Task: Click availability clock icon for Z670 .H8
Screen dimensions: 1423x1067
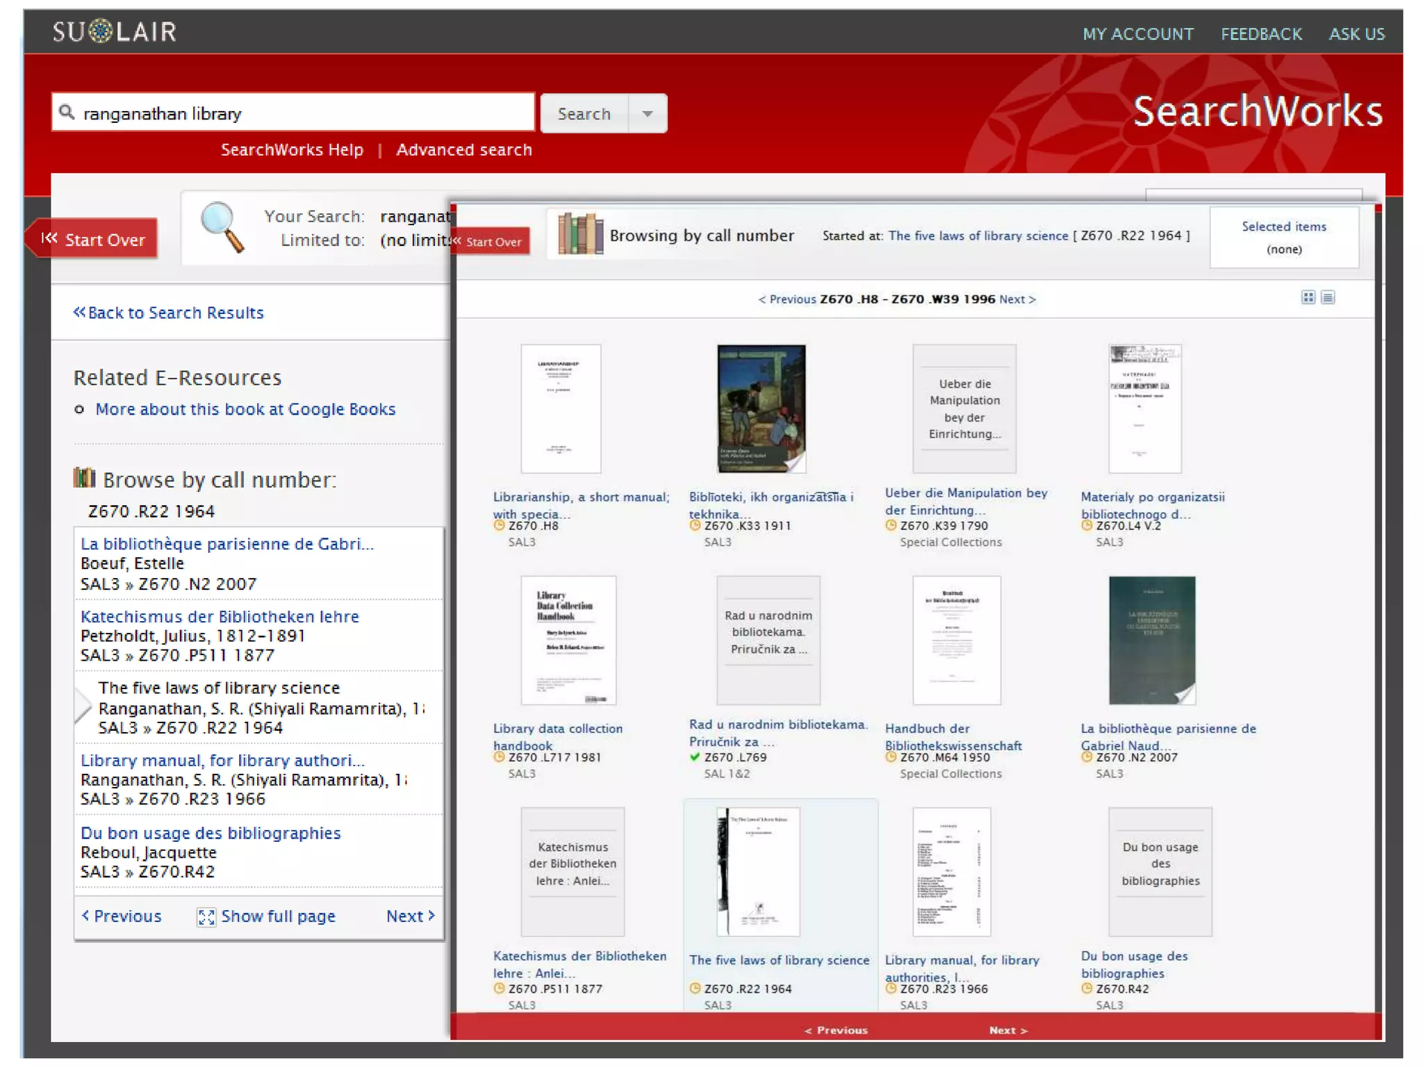Action: [x=499, y=526]
